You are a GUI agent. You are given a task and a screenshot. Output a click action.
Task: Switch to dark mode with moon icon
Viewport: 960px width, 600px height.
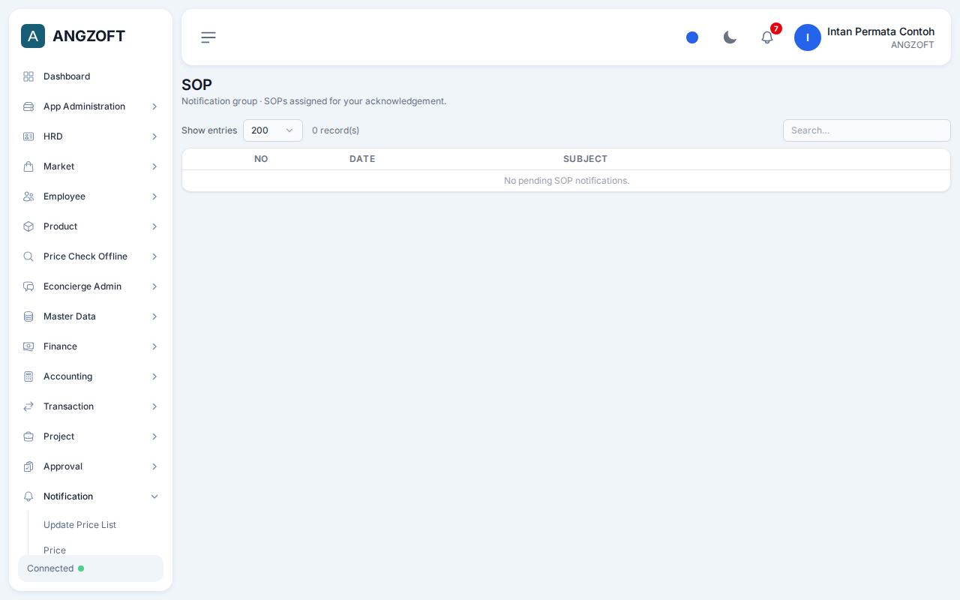(730, 37)
